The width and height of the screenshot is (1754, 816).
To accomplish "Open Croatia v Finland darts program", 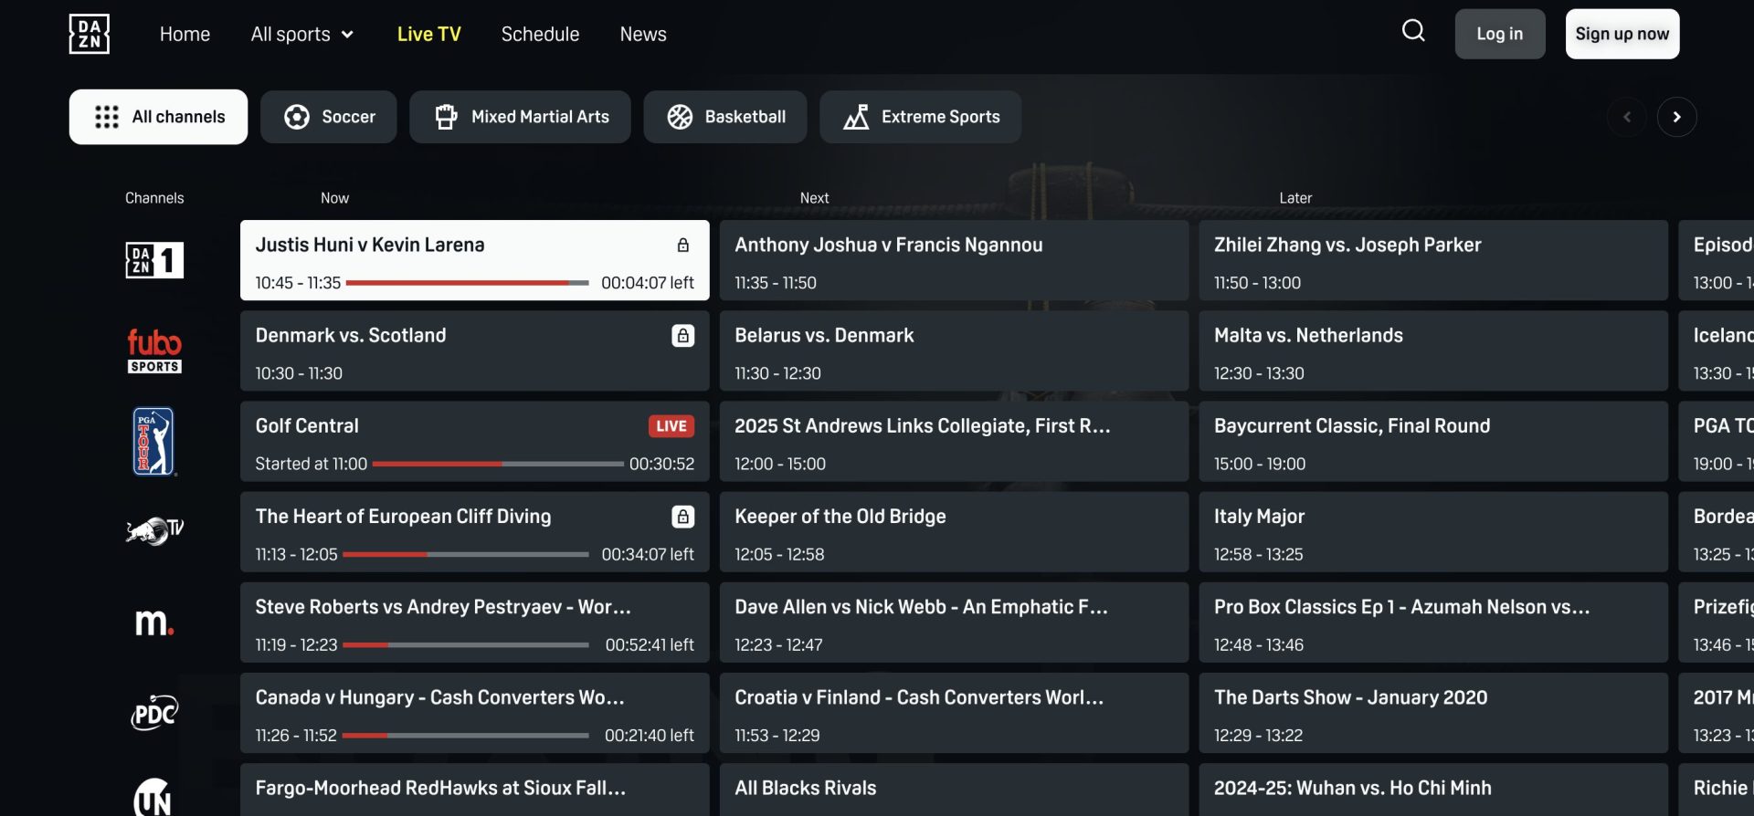I will tap(954, 712).
